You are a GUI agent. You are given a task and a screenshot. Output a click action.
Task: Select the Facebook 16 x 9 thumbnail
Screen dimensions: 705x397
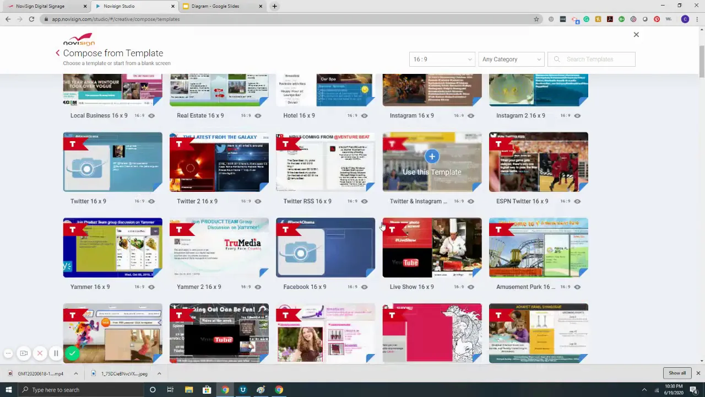tap(326, 247)
